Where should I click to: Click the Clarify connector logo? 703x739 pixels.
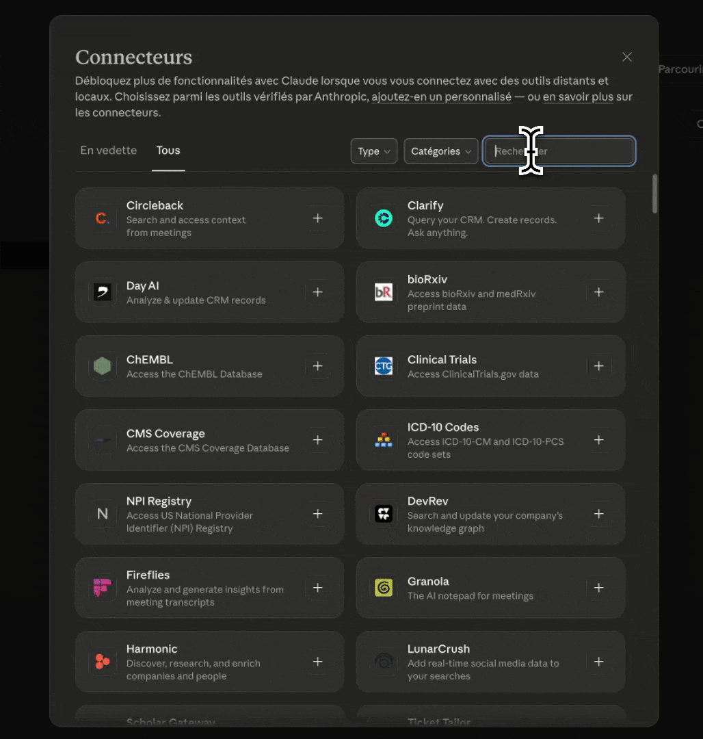point(384,218)
